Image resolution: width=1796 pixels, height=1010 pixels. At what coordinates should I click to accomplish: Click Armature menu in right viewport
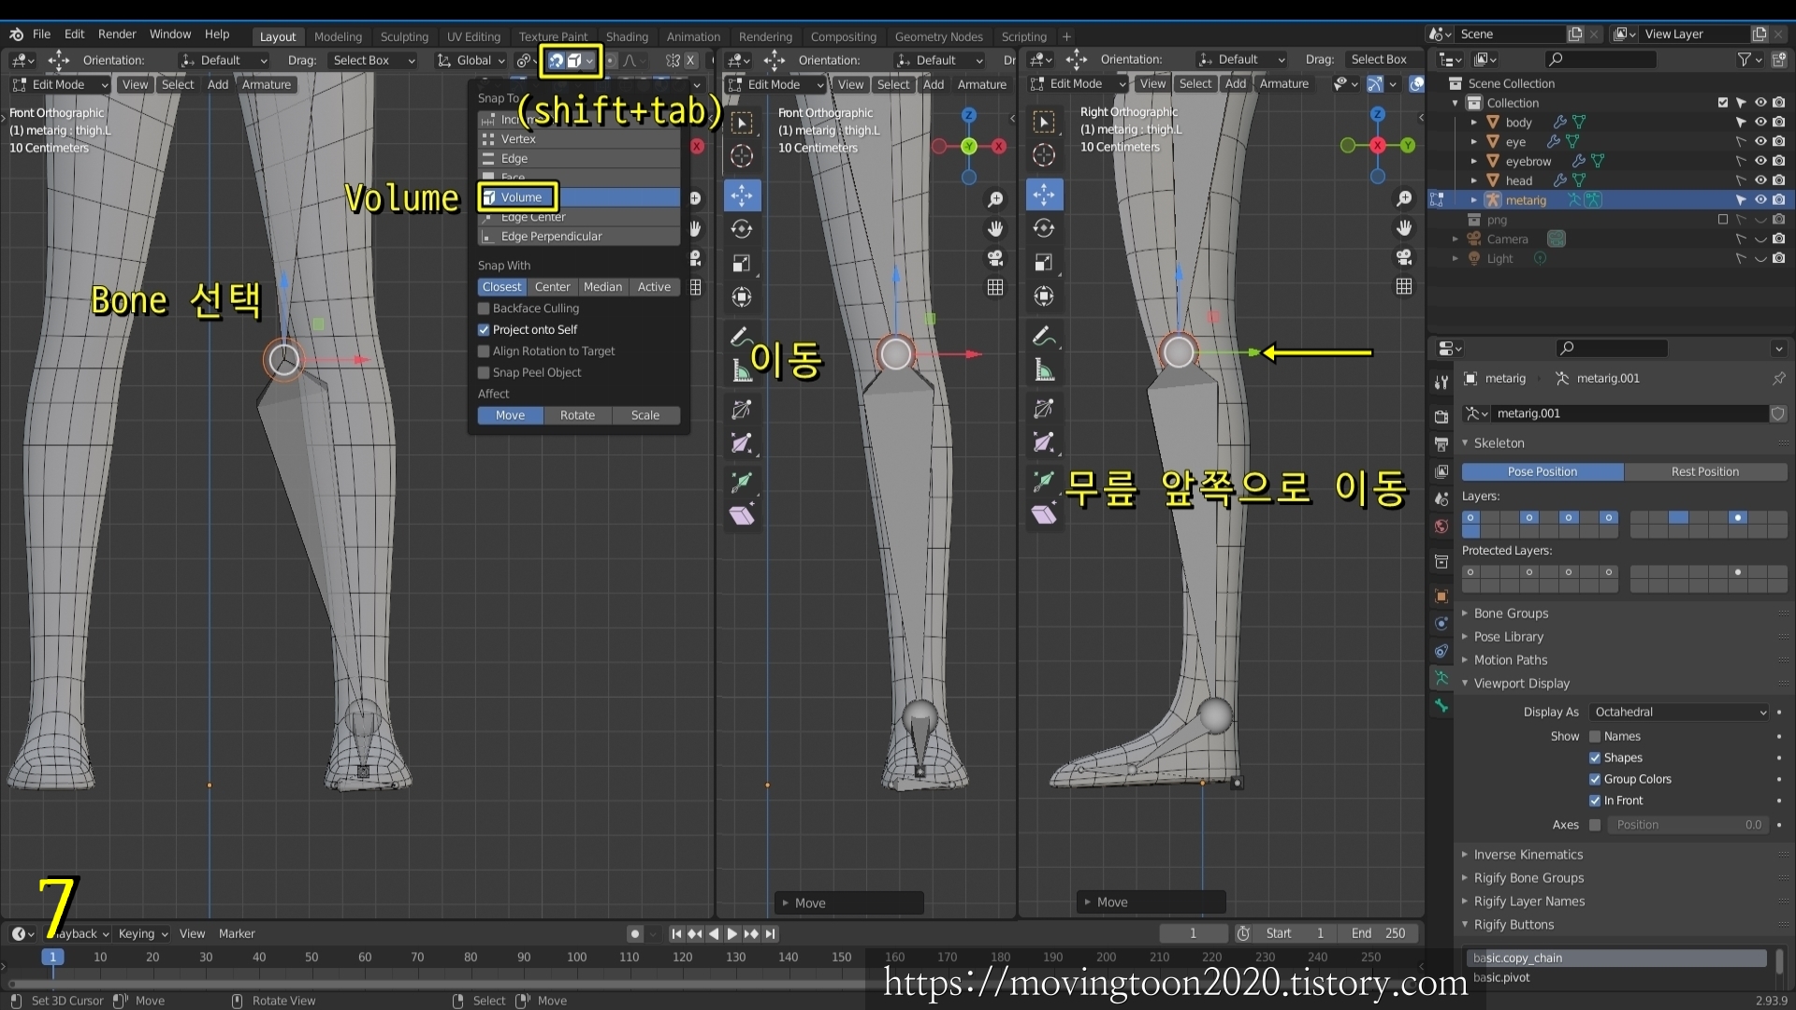tap(1283, 83)
